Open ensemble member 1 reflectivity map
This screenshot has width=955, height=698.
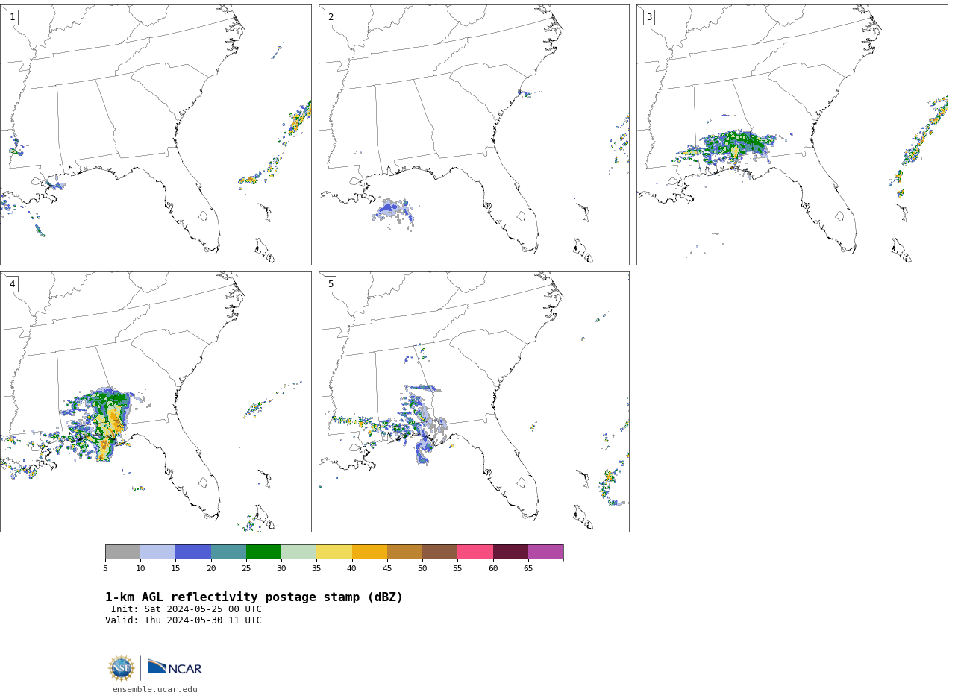155,135
